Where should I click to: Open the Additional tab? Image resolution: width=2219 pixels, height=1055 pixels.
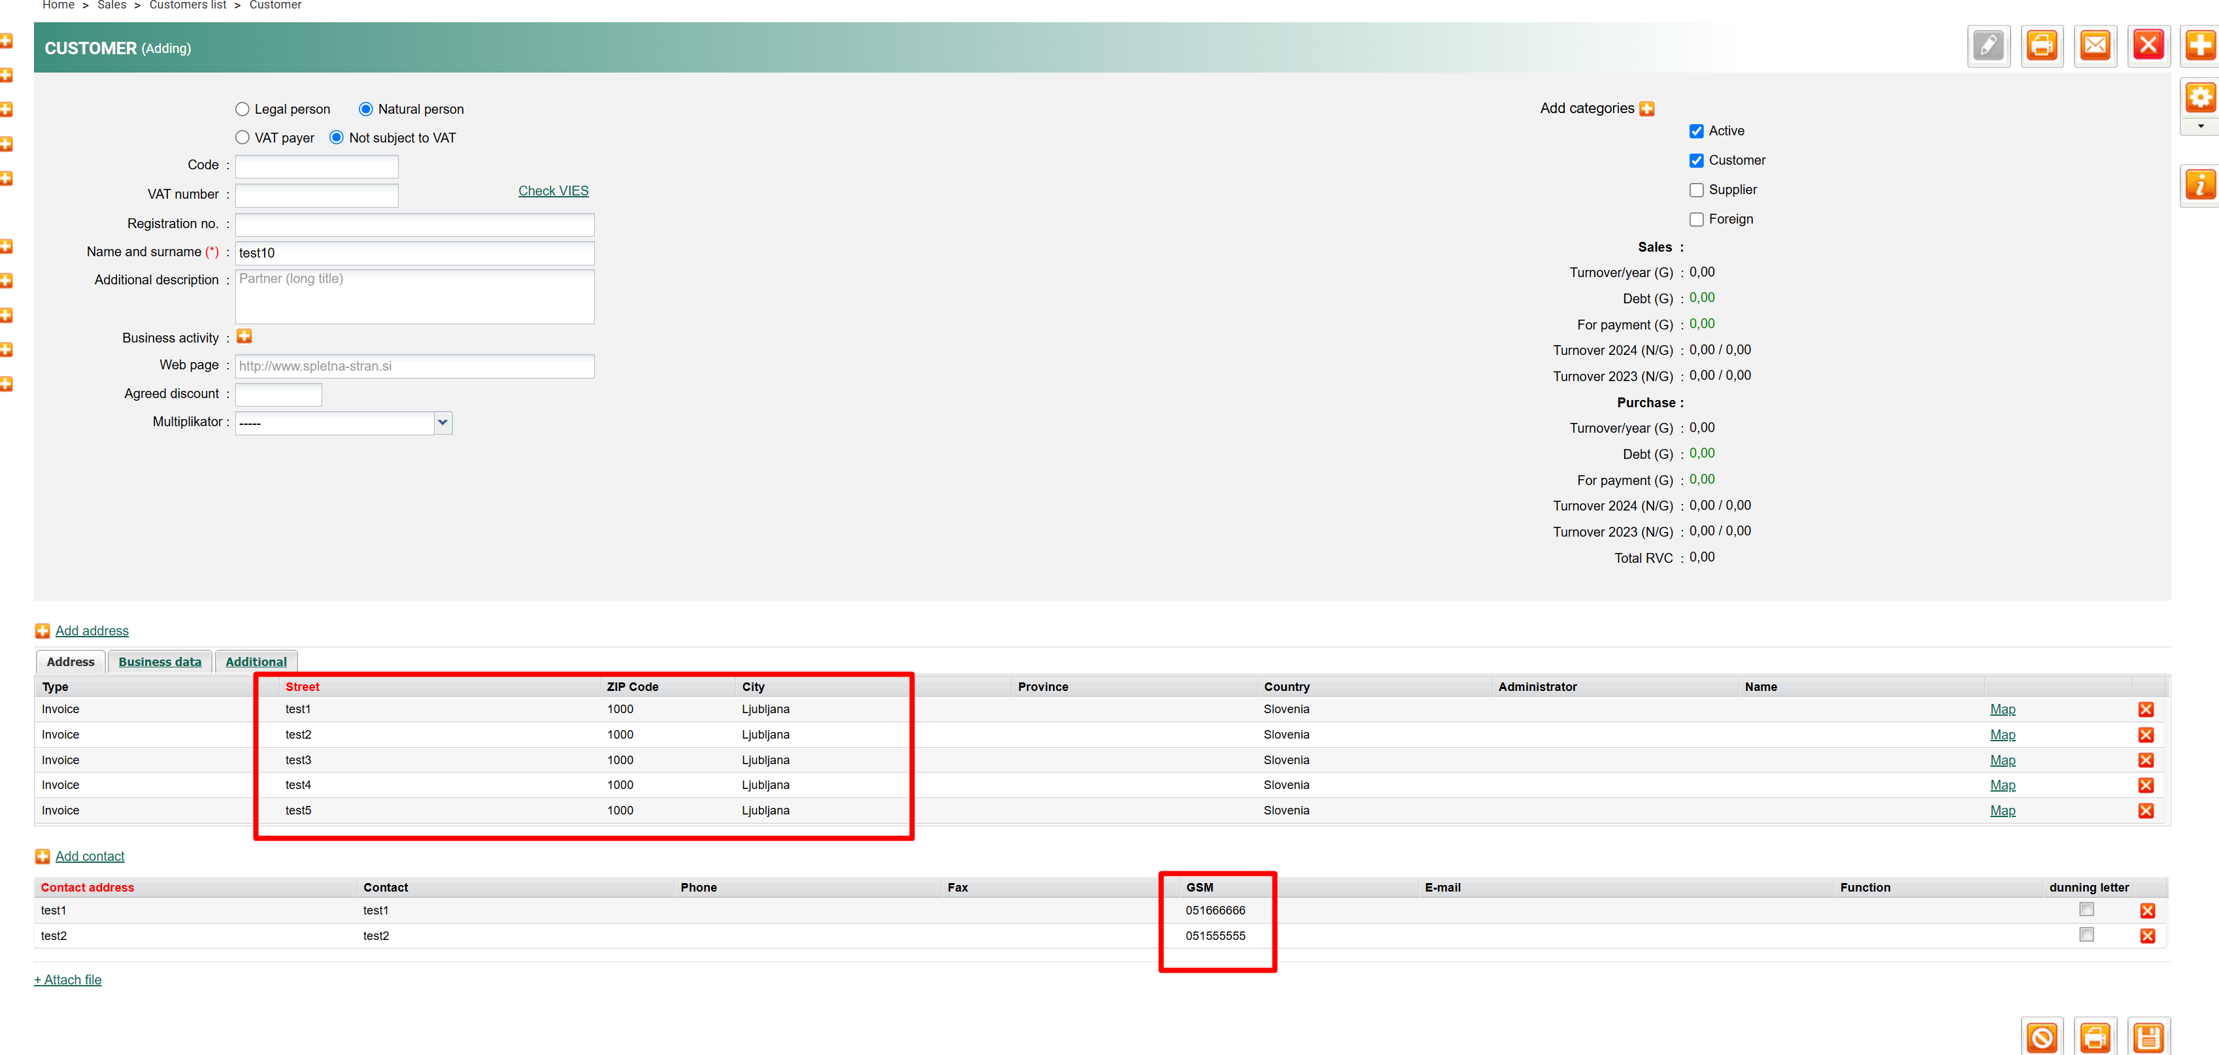click(x=256, y=661)
